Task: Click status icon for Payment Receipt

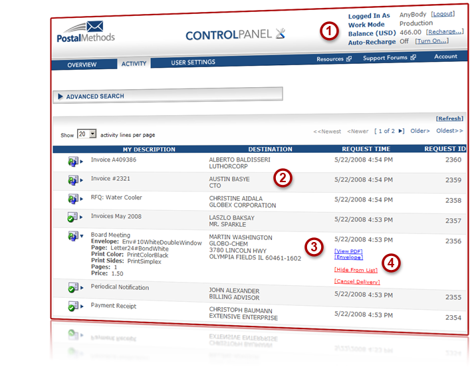Action: tap(73, 307)
